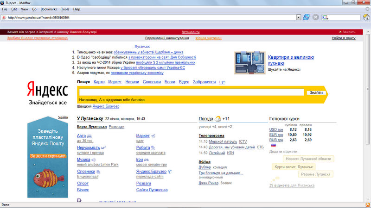Click the book icon next to Словники
This screenshot has width=371, height=208.
pyautogui.click(x=98, y=171)
